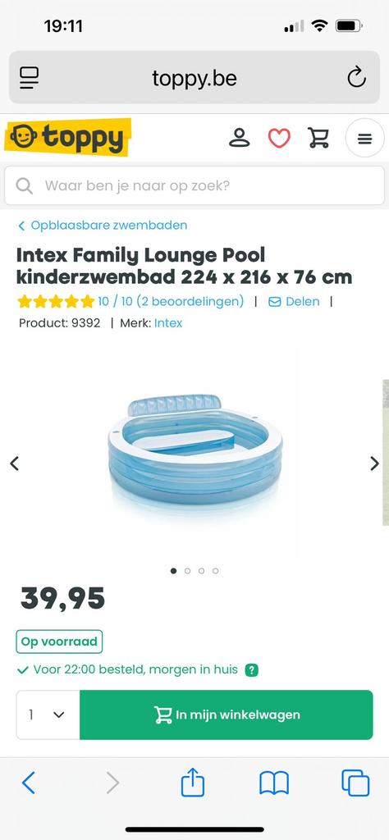Focus the 'Waar ben je naar op zoek?' search field
389x840 pixels.
pos(194,186)
